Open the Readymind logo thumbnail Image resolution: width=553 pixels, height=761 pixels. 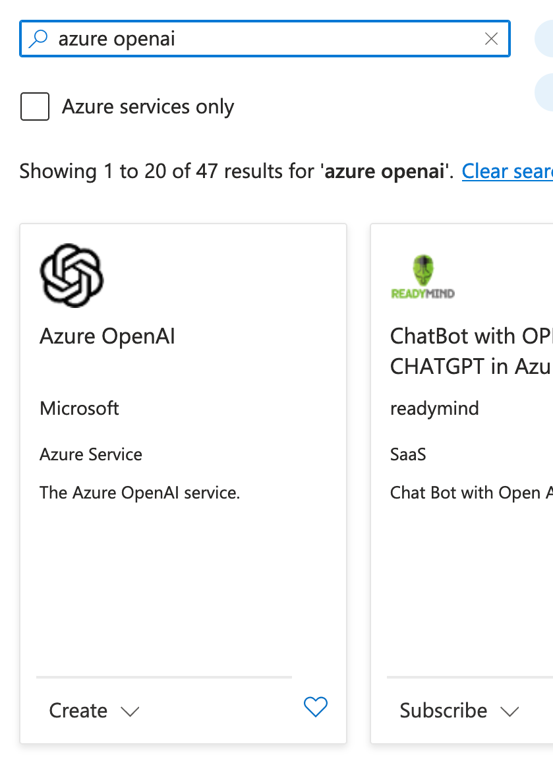pos(423,277)
